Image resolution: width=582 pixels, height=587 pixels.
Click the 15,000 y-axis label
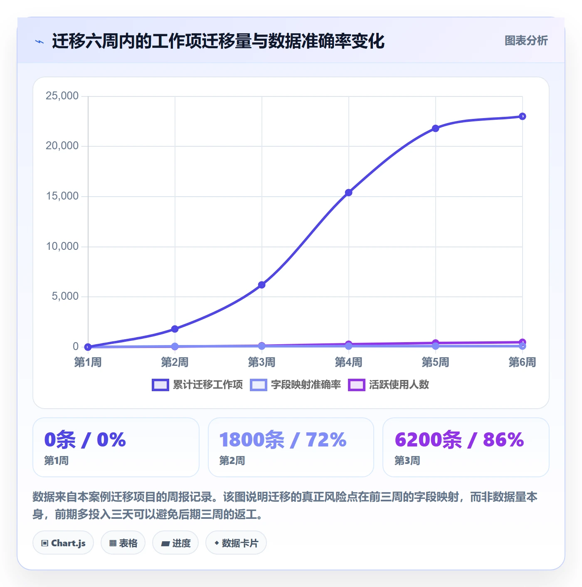[x=62, y=196]
